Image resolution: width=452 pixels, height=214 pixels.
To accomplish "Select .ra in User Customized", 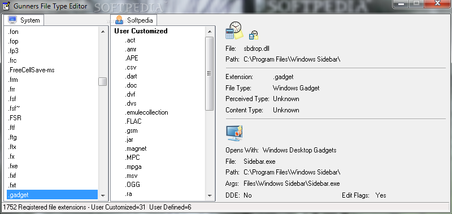I will click(128, 194).
